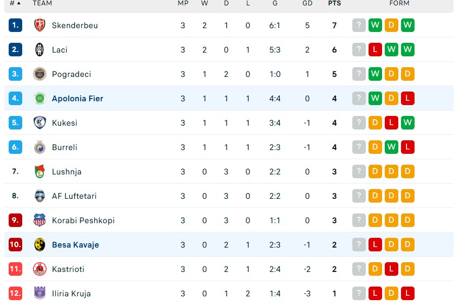Sort table by rank number column
460x305 pixels.
pos(15,3)
